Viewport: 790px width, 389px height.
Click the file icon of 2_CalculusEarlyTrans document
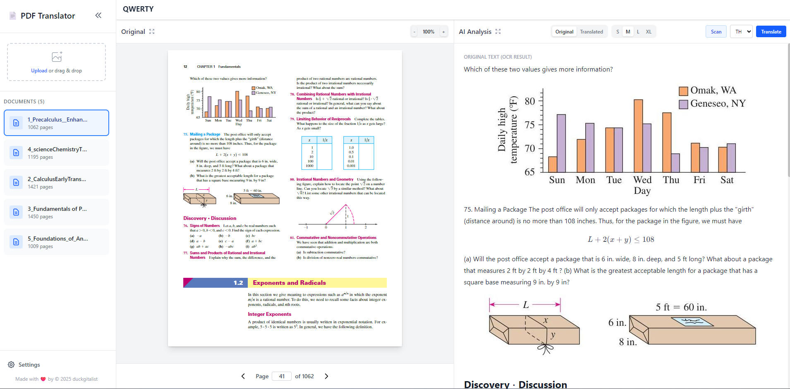click(x=16, y=182)
